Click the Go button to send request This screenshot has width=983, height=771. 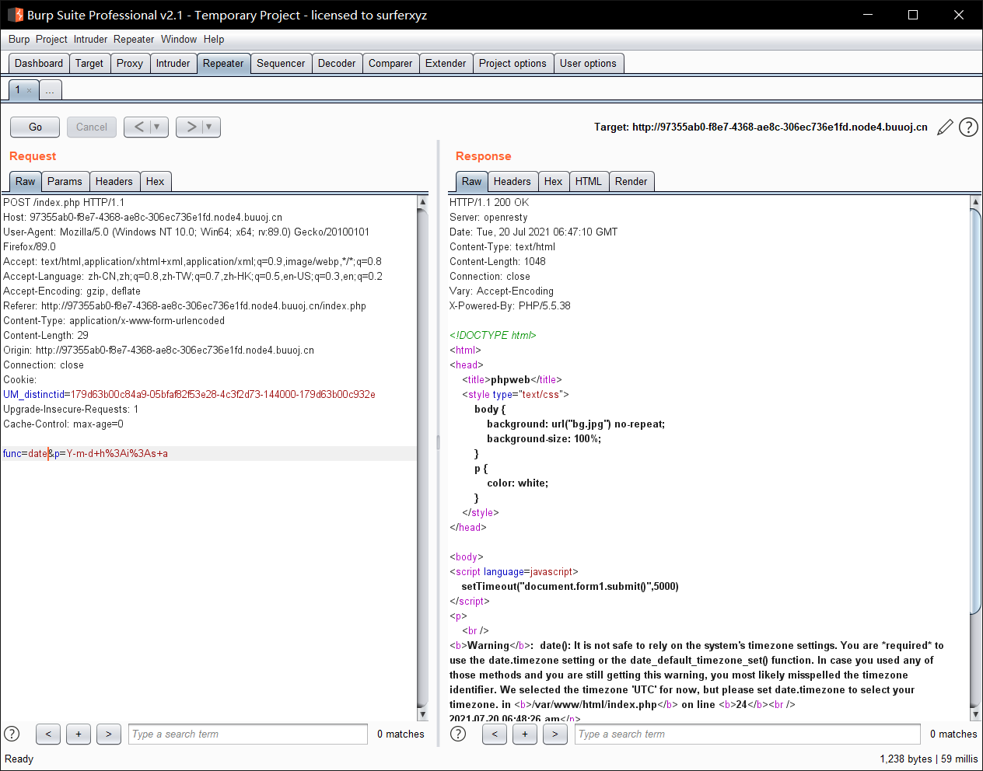(x=35, y=127)
